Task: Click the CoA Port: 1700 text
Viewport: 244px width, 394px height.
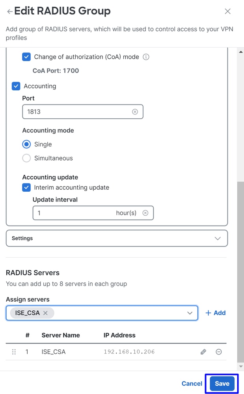Action: [x=56, y=71]
